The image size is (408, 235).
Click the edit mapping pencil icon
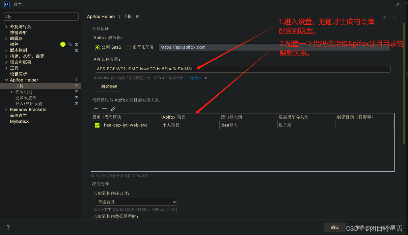[x=113, y=109]
